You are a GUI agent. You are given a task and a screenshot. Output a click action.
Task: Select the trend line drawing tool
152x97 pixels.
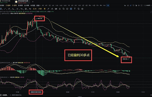click(x=5, y=9)
